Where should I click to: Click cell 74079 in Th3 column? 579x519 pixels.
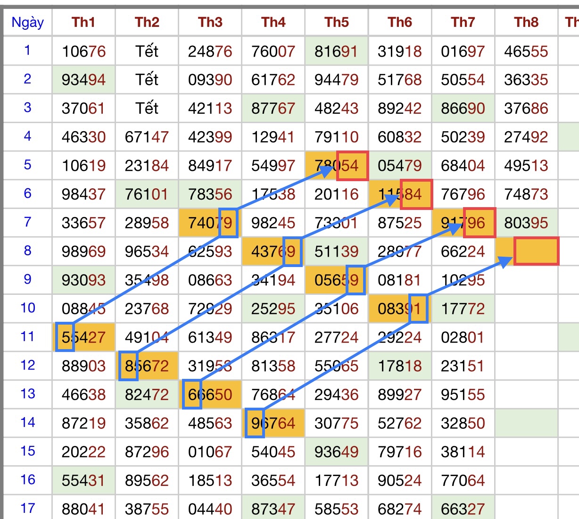[x=210, y=223]
